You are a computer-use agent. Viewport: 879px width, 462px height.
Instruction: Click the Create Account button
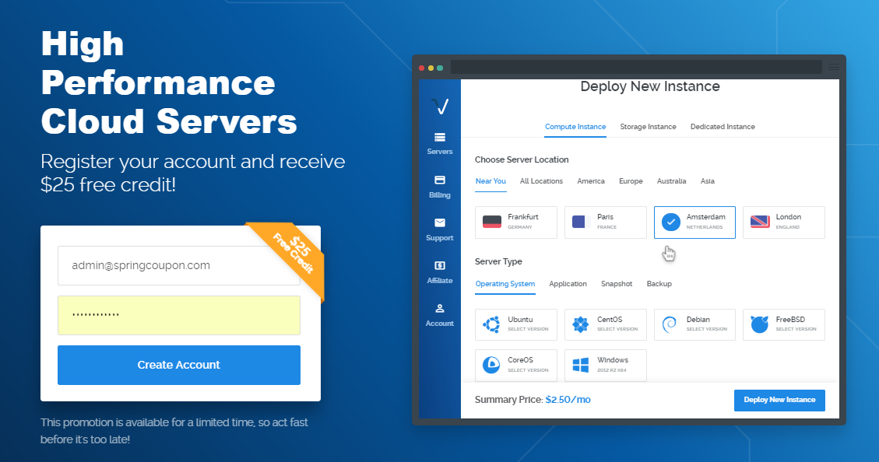(179, 365)
